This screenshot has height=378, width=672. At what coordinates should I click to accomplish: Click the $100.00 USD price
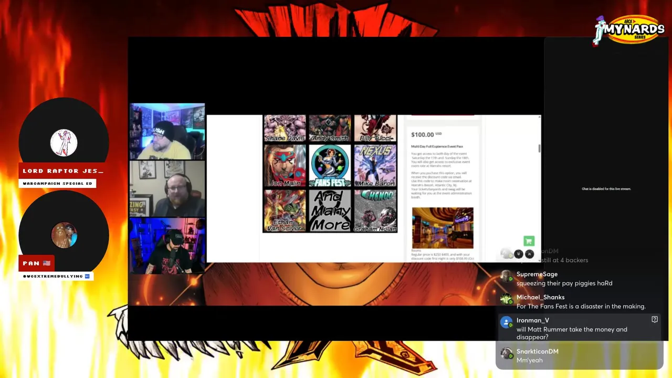(426, 134)
